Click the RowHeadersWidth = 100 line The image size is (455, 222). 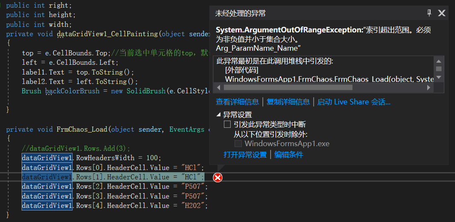[91, 158]
